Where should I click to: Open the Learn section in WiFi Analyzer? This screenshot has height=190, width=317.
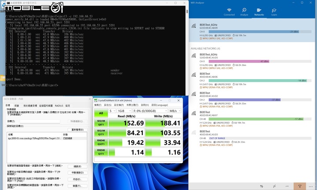274,12
